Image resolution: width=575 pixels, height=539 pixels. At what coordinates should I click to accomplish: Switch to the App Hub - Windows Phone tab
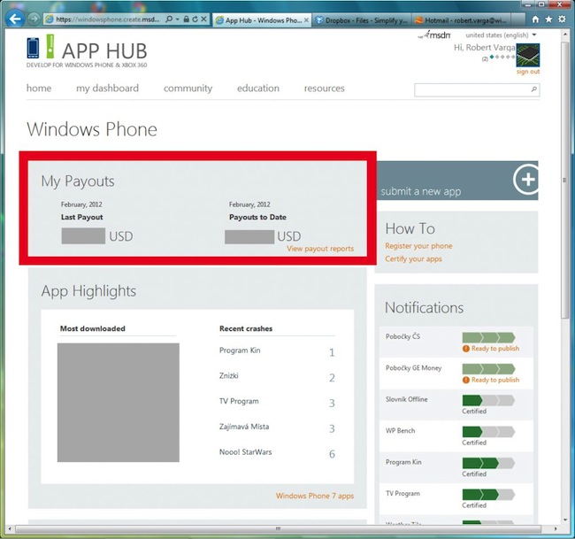(263, 20)
